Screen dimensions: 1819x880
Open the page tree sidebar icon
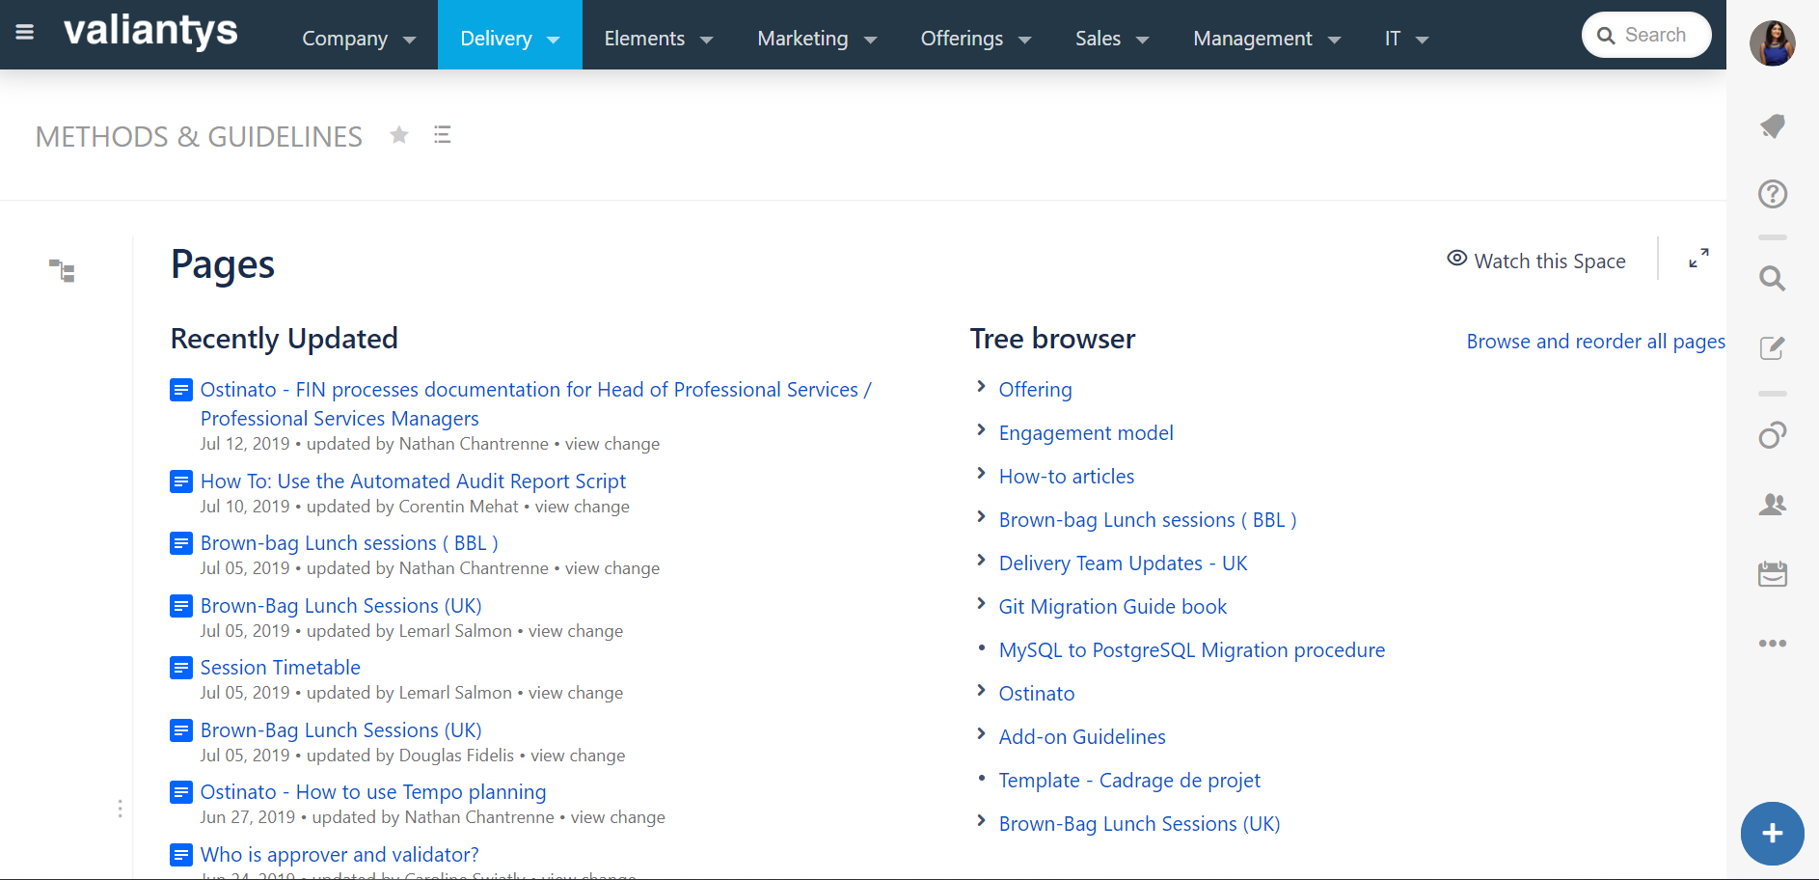pyautogui.click(x=62, y=271)
